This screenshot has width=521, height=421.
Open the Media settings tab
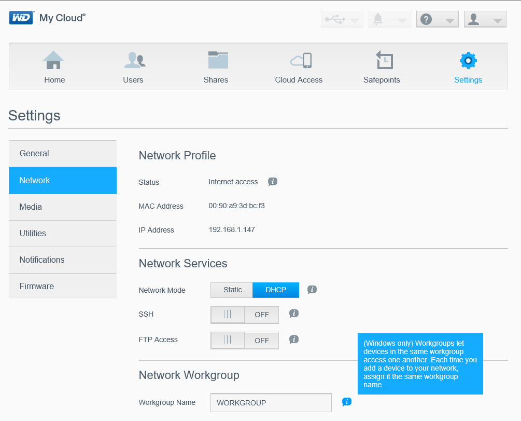63,207
